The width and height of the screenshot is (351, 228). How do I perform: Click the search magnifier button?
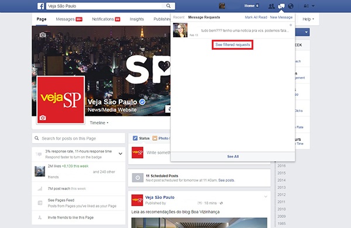168,6
